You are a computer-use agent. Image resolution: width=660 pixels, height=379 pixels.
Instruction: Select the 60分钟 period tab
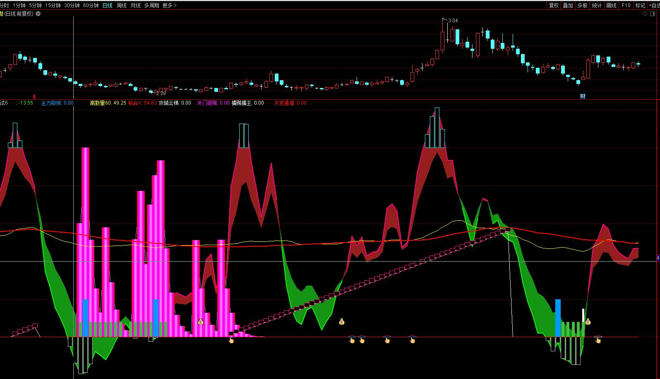(x=91, y=5)
